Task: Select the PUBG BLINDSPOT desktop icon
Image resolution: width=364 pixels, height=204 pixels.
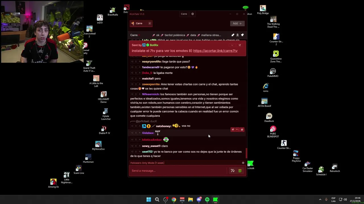Action: [x=273, y=132]
